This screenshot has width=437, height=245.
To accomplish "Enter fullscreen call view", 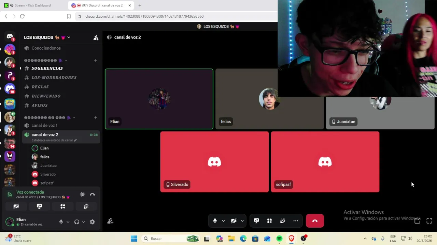I will [x=429, y=221].
